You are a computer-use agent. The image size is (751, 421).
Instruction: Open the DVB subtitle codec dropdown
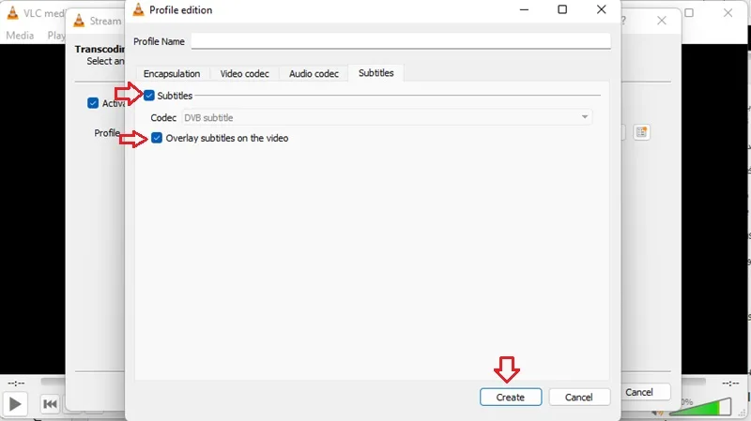tap(387, 117)
